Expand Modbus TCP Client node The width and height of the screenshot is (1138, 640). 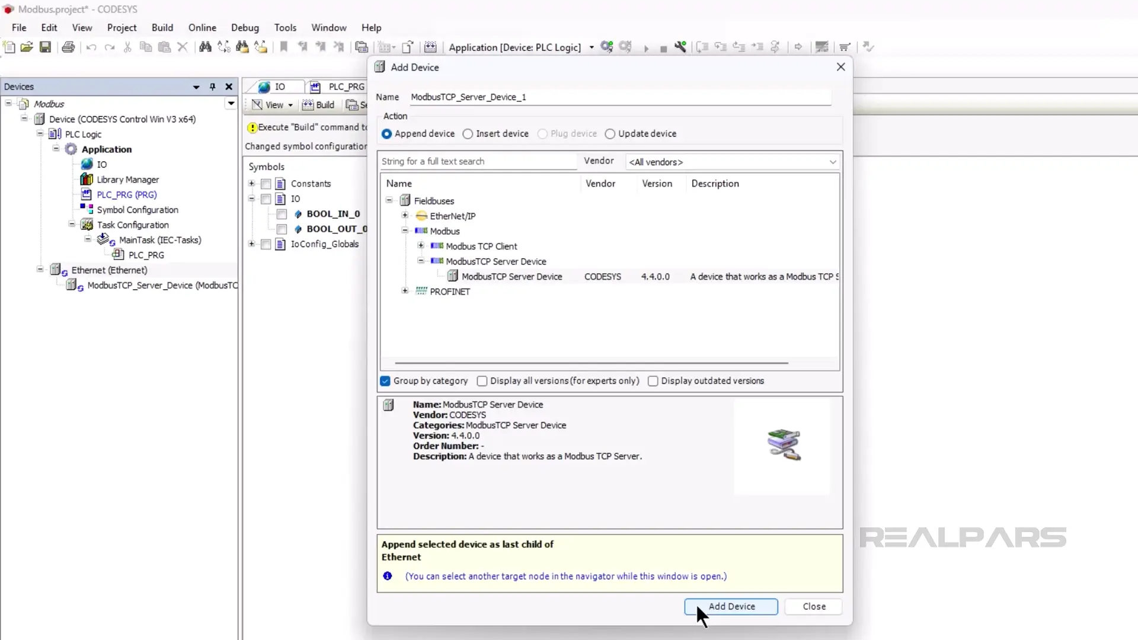click(x=421, y=246)
